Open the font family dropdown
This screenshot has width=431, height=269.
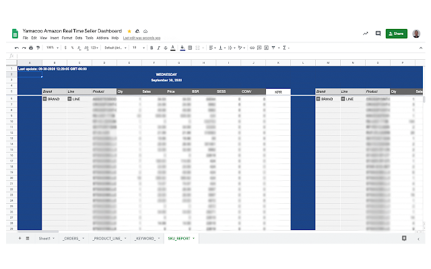pyautogui.click(x=115, y=48)
